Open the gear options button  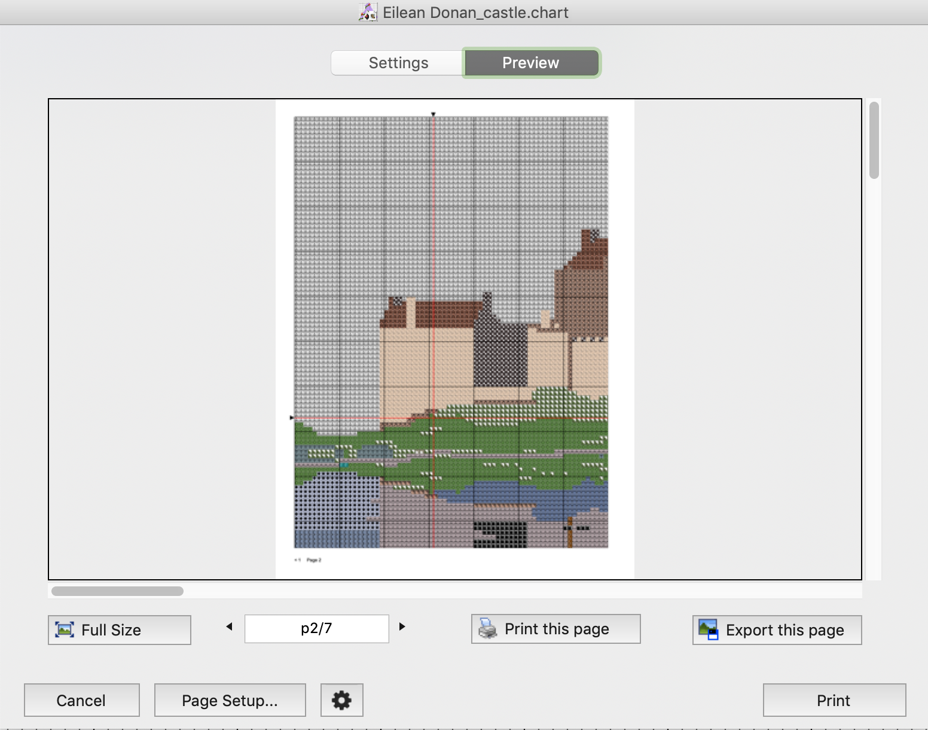click(x=341, y=700)
